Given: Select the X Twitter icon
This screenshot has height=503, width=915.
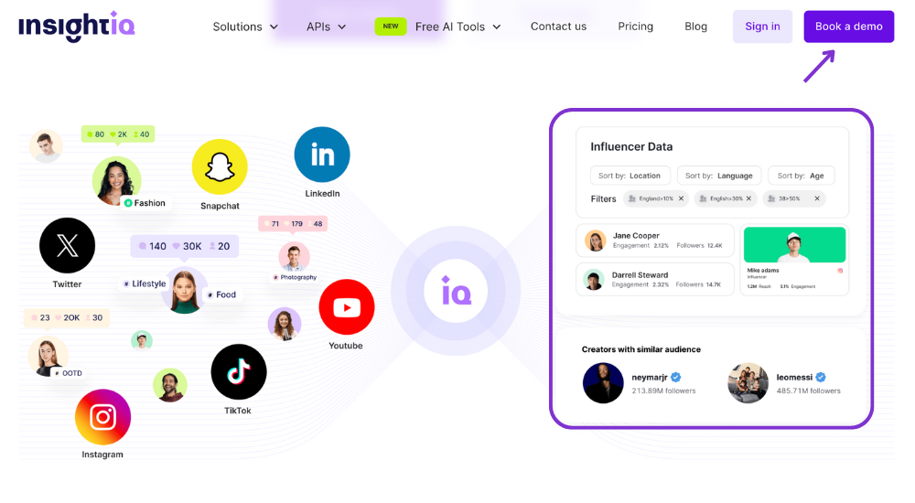Looking at the screenshot, I should tap(67, 245).
